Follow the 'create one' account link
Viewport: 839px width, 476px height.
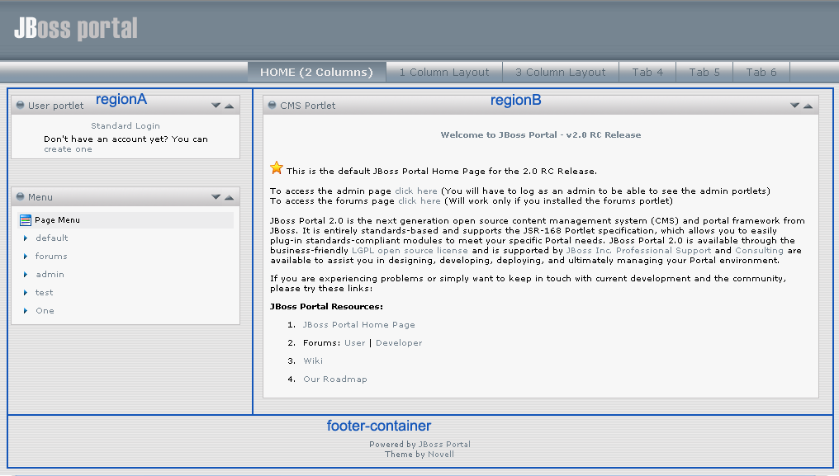(68, 149)
